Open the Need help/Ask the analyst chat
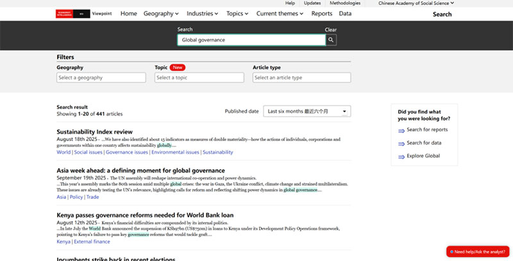The height and width of the screenshot is (261, 513). point(478,251)
